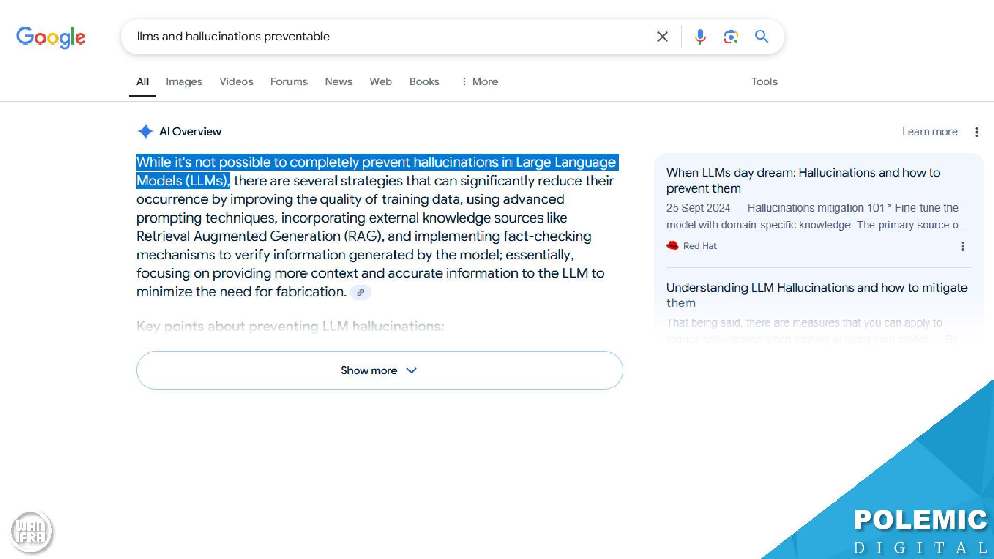The image size is (994, 559).
Task: Open Google Lens image search icon
Action: pyautogui.click(x=730, y=37)
